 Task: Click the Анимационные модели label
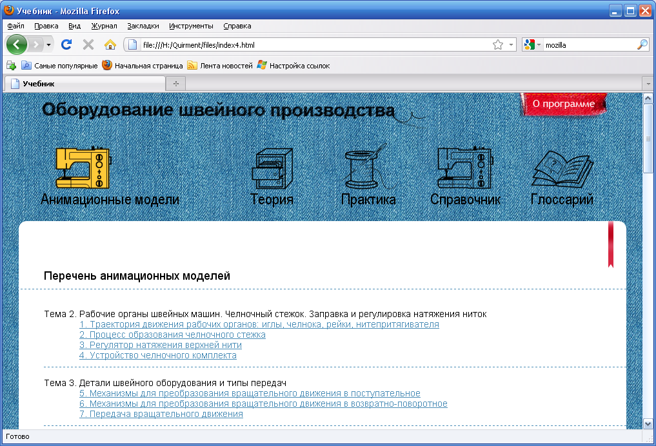coord(110,199)
